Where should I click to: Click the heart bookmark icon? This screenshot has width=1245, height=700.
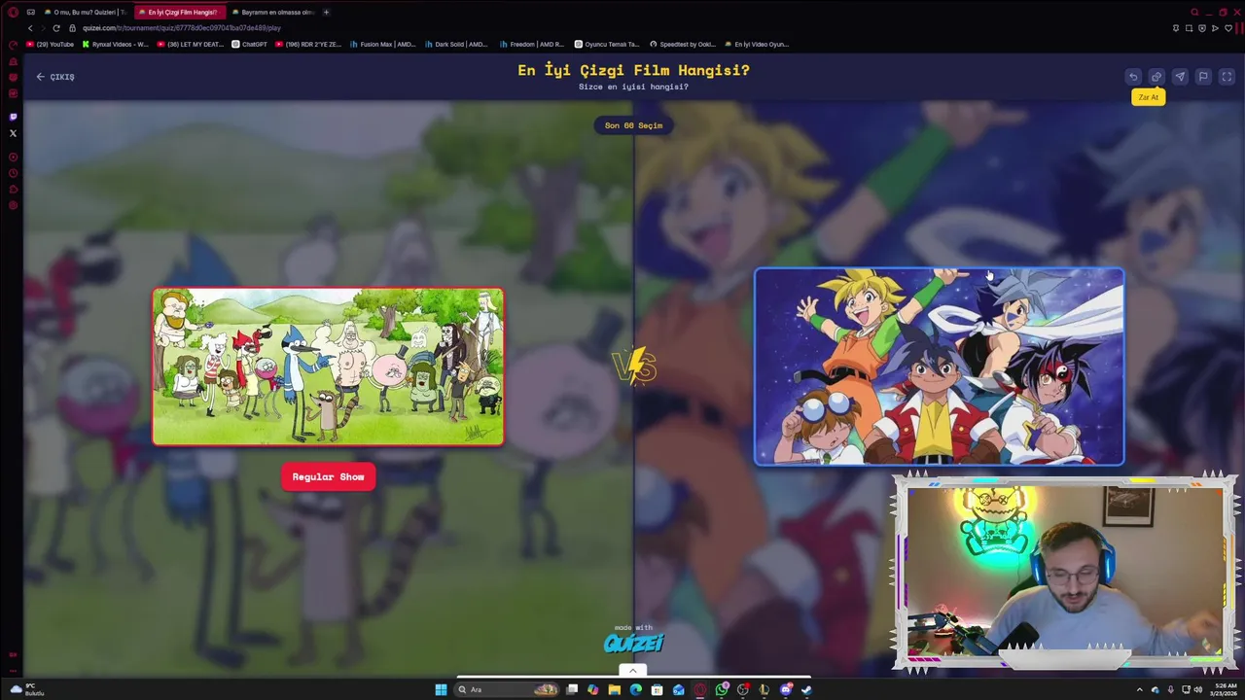click(1227, 28)
